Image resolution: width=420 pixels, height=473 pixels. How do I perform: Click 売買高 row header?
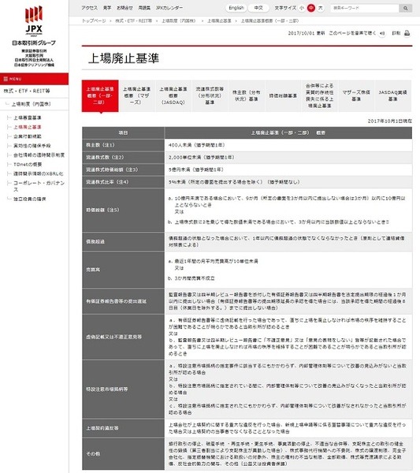(123, 270)
